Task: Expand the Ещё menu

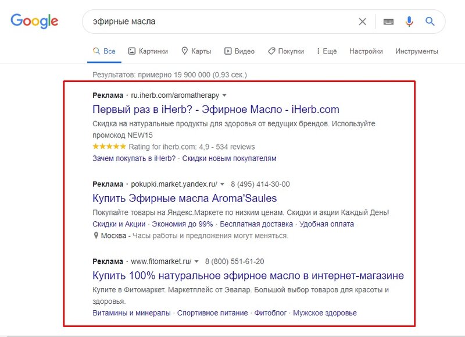Action: pyautogui.click(x=327, y=51)
